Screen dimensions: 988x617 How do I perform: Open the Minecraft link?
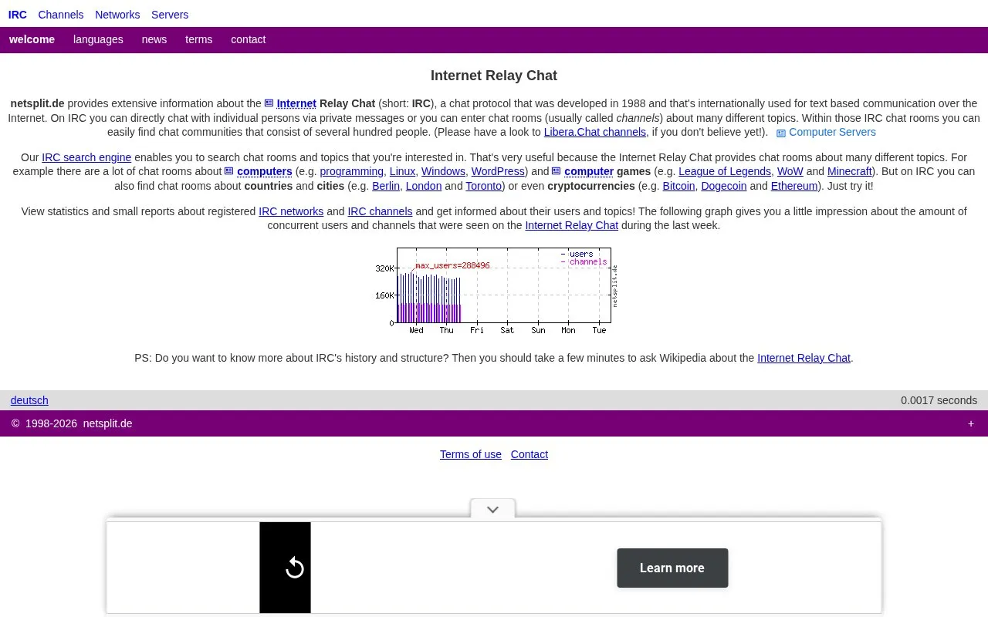pyautogui.click(x=850, y=171)
